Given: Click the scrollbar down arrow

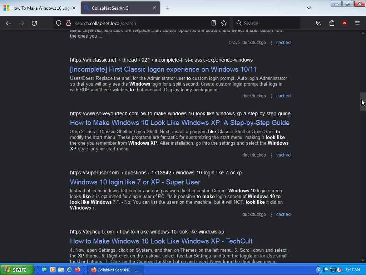Looking at the screenshot, I should coord(363,260).
